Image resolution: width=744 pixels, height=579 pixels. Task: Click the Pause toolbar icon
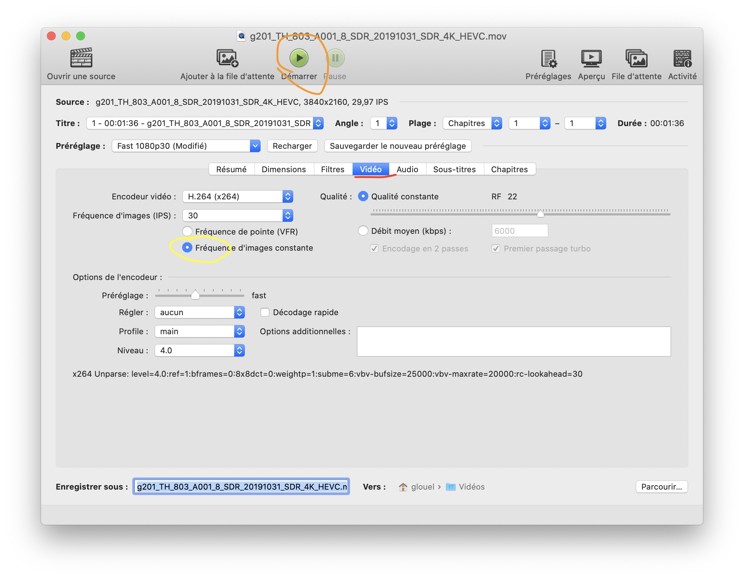click(335, 58)
